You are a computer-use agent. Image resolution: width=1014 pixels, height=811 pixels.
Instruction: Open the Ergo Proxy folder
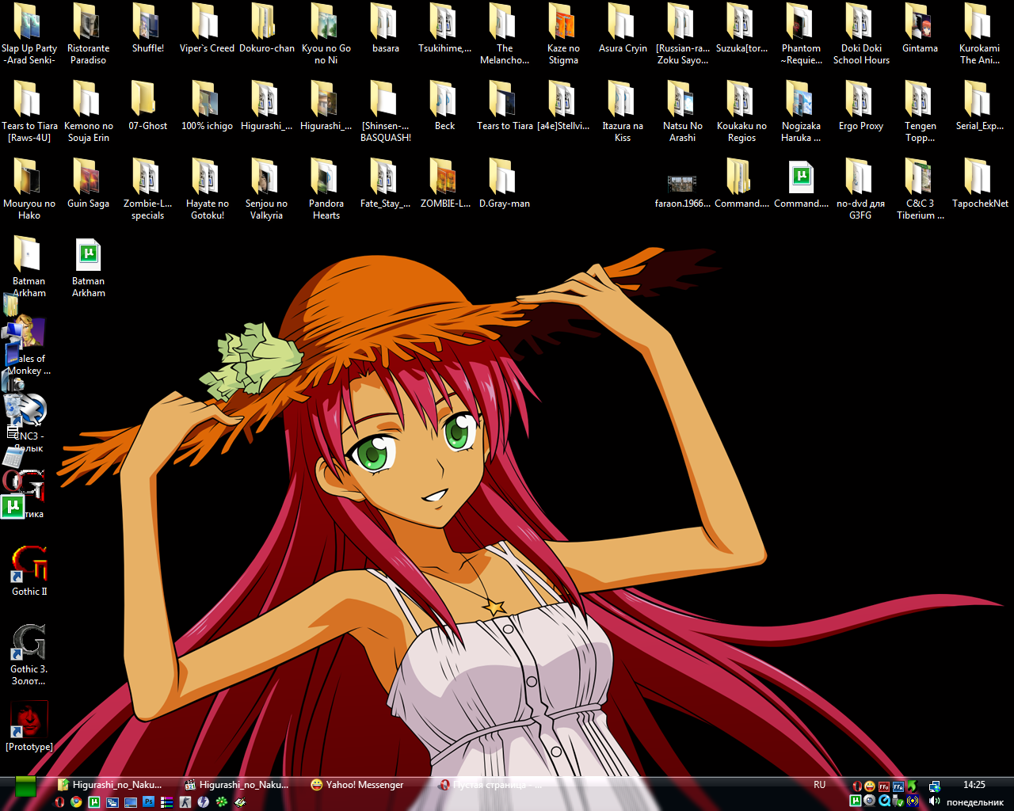860,106
